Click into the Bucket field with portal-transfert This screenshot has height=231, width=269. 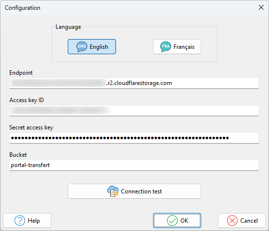(x=134, y=166)
